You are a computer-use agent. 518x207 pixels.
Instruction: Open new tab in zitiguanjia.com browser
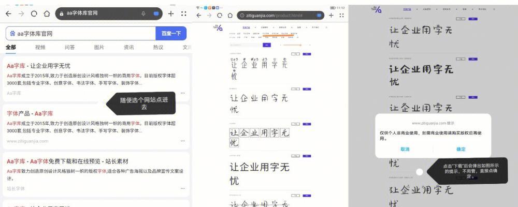(x=331, y=15)
